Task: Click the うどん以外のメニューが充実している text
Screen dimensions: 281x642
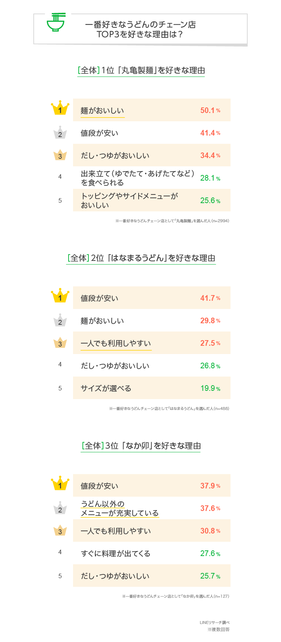Action: (120, 508)
